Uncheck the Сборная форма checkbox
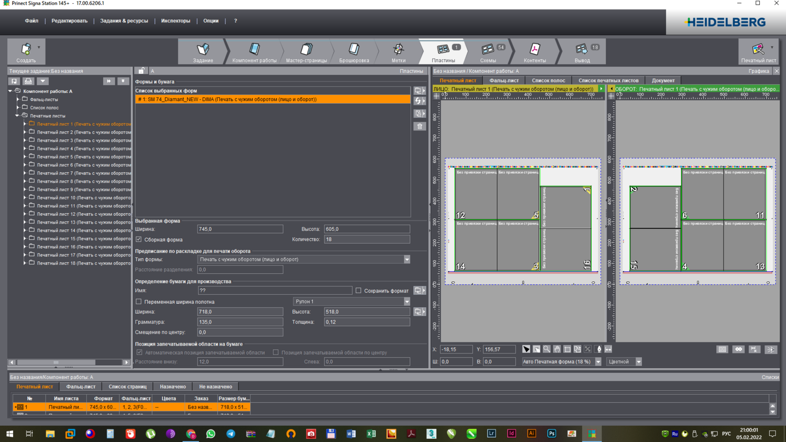786x442 pixels. click(139, 239)
